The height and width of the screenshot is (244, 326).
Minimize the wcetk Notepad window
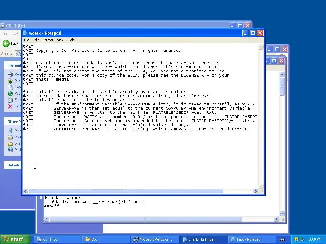click(x=245, y=33)
